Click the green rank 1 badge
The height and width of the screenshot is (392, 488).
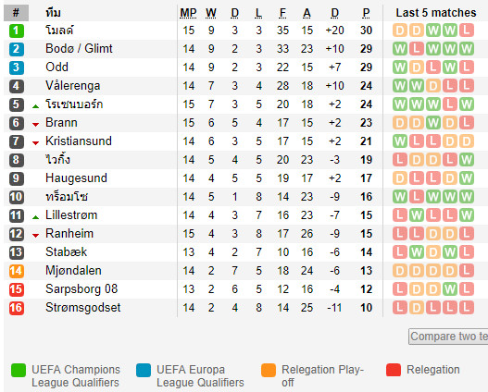point(16,31)
